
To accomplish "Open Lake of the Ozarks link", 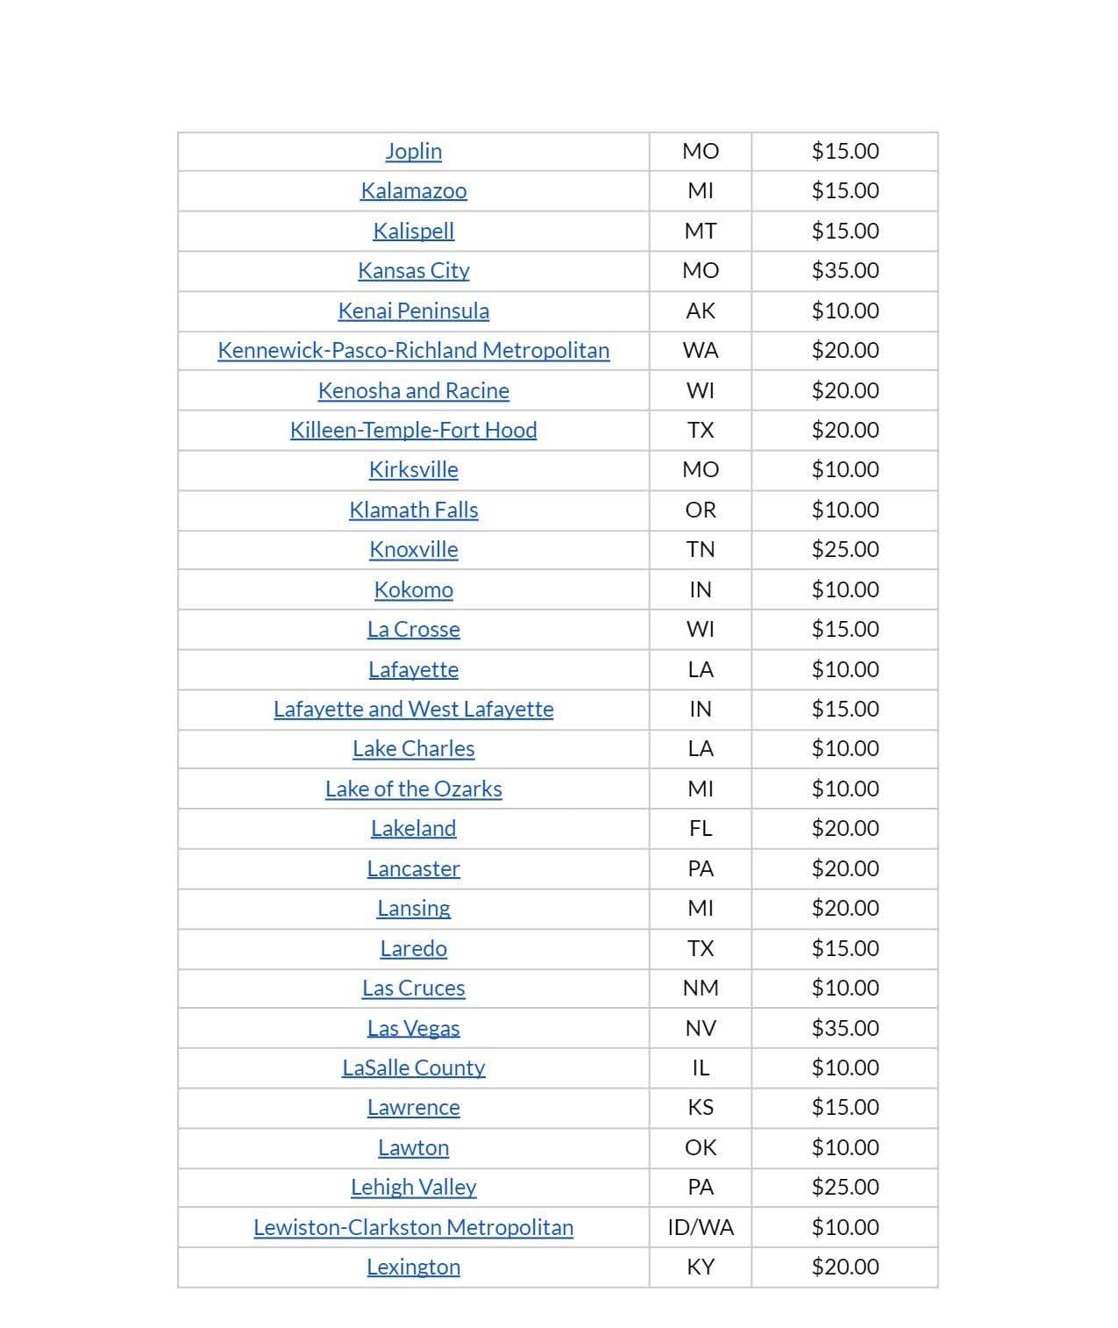I will pos(413,789).
